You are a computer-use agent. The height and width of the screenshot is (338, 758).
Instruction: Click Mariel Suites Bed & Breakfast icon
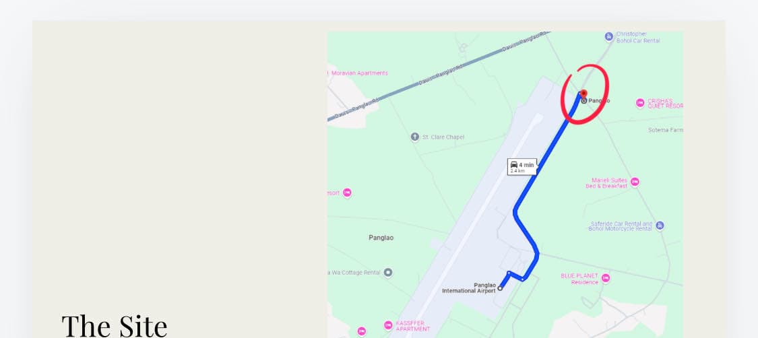pyautogui.click(x=635, y=182)
